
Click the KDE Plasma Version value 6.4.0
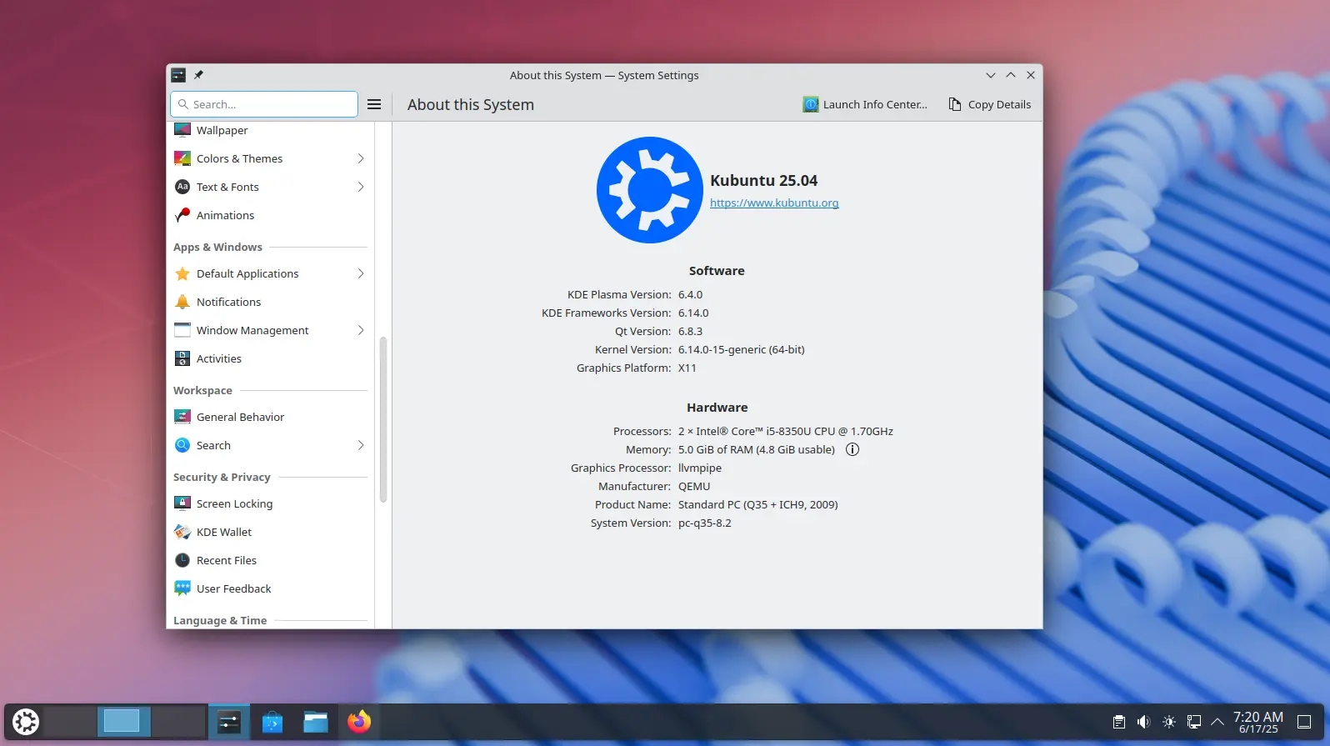tap(690, 294)
